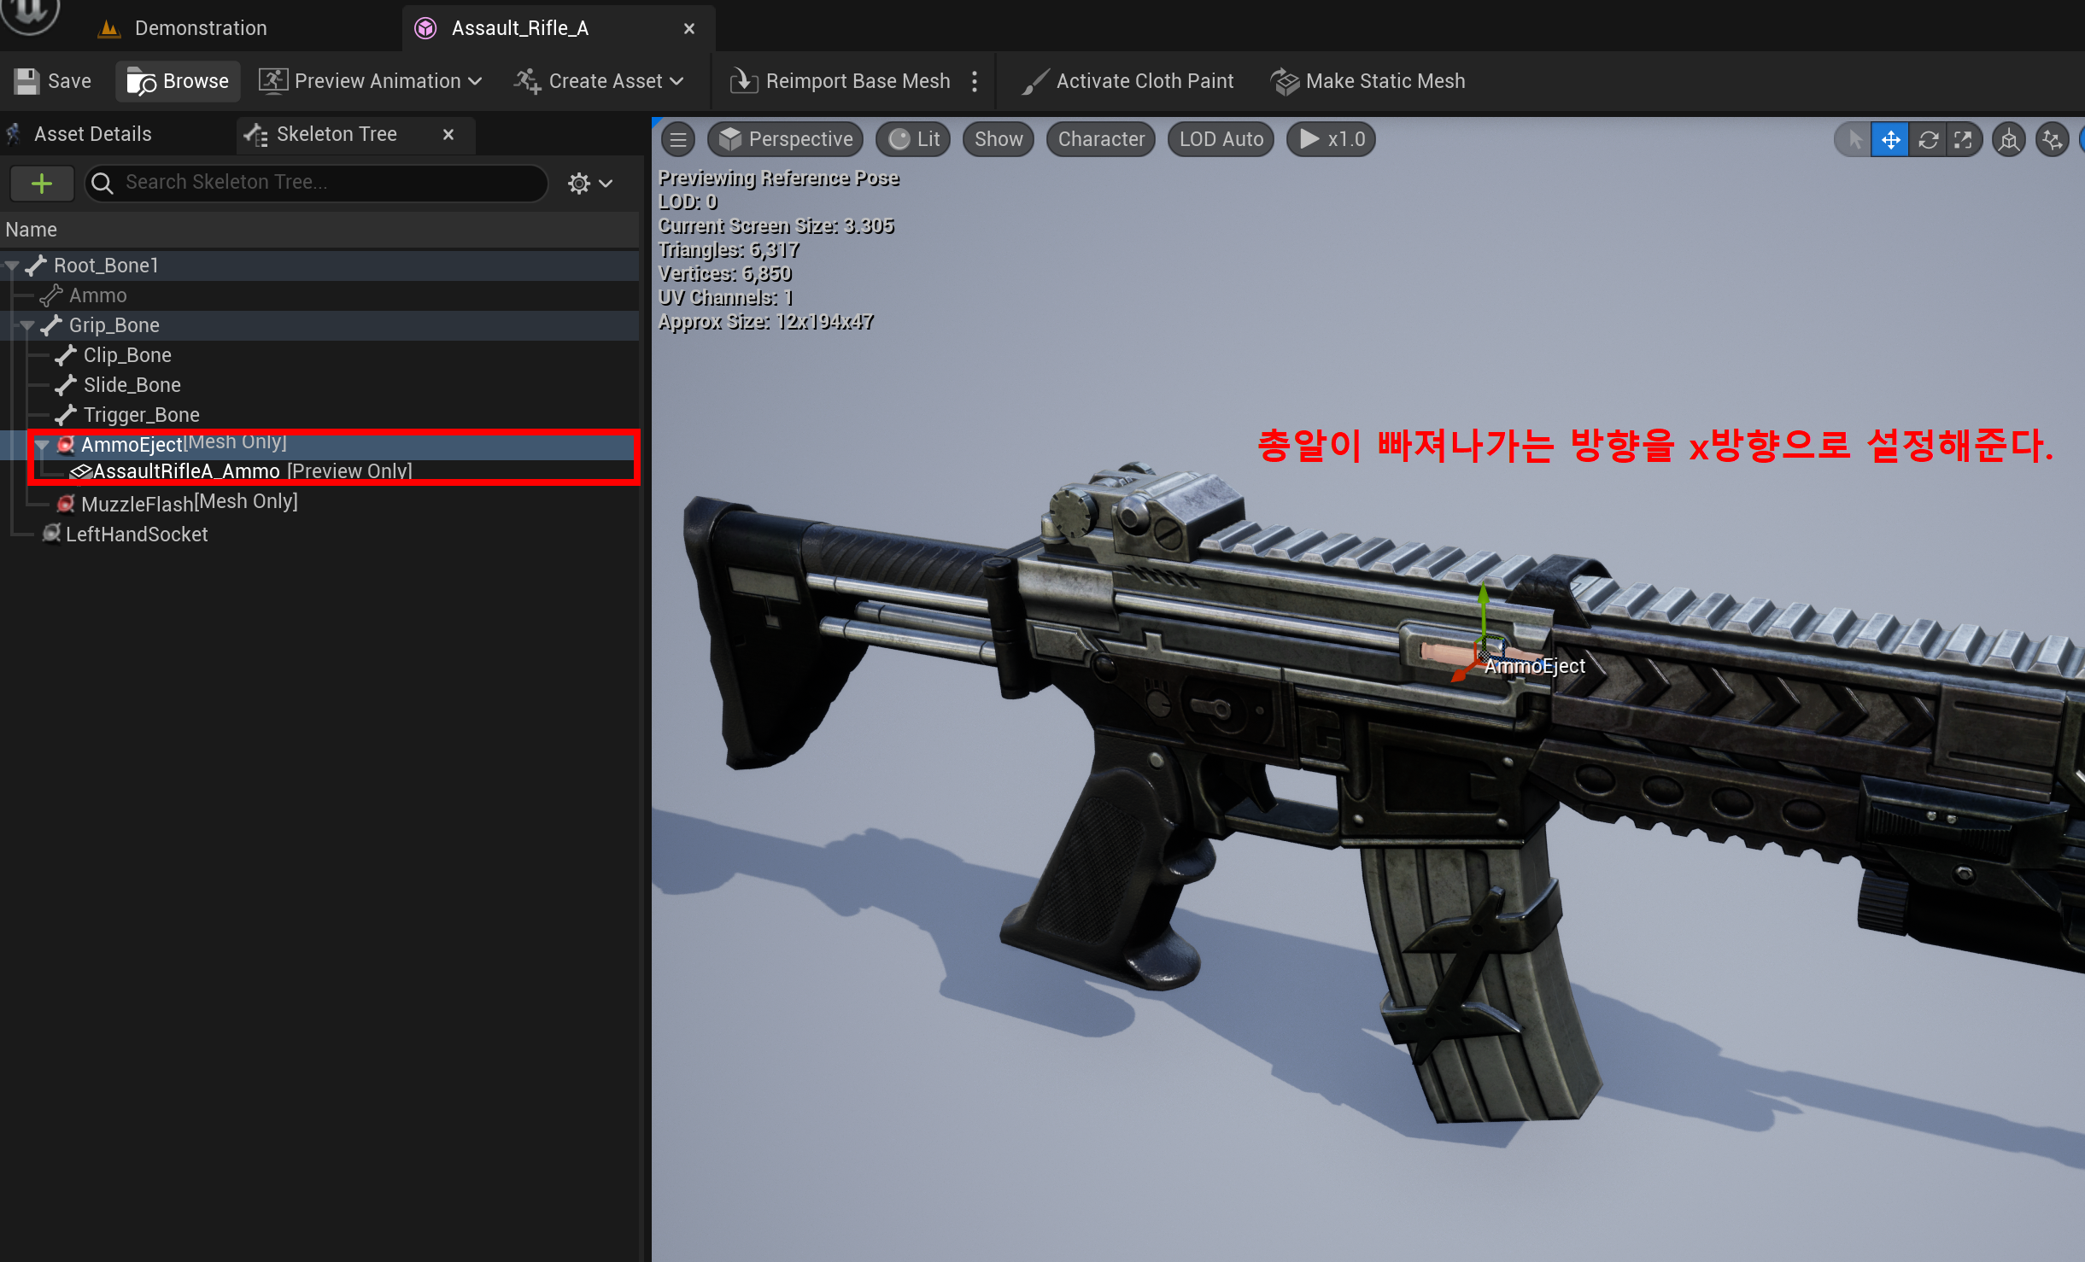Click the surface snapping arrows icon
This screenshot has width=2085, height=1262.
click(2052, 140)
